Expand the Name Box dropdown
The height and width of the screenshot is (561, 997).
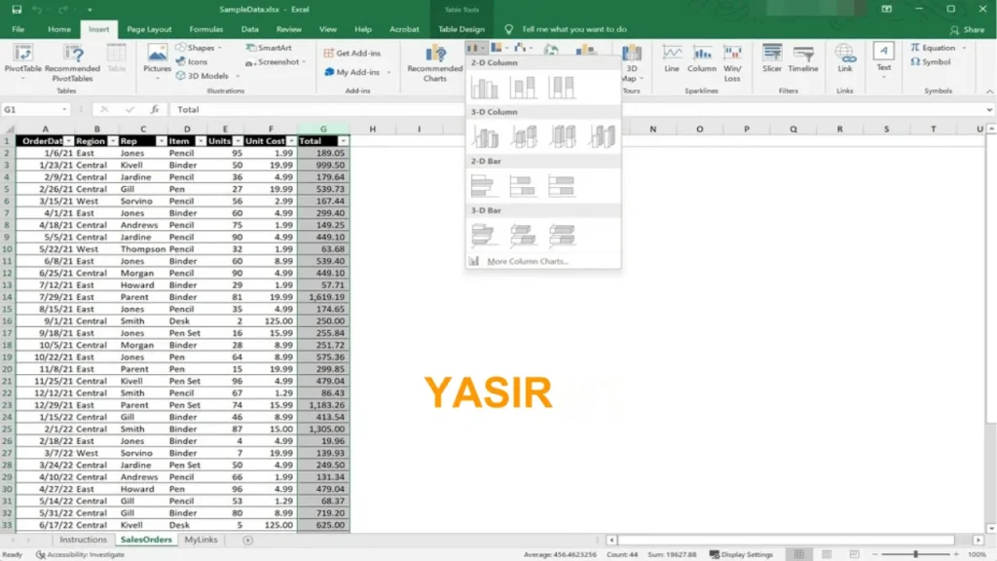64,109
